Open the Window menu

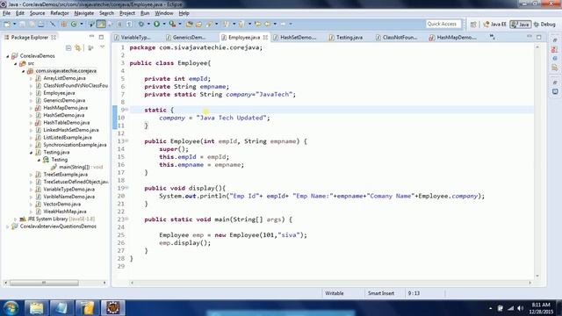[x=164, y=13]
